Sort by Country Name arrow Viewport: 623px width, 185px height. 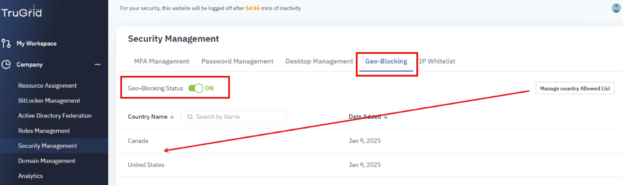(172, 116)
